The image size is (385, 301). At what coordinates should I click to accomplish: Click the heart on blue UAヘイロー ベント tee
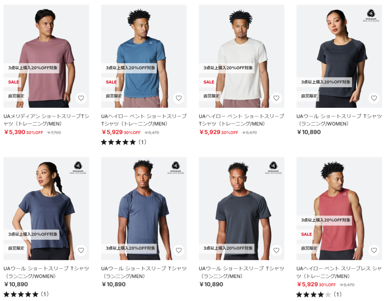179,98
